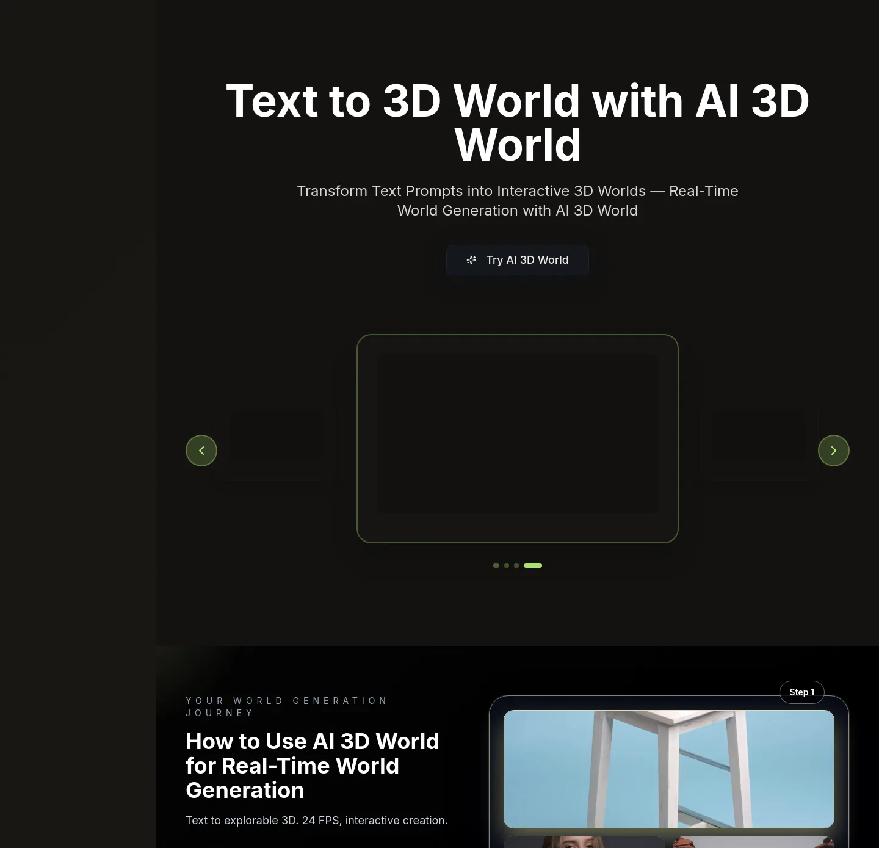This screenshot has height=848, width=879.
Task: Click the Try AI 3D World button
Action: (x=517, y=260)
